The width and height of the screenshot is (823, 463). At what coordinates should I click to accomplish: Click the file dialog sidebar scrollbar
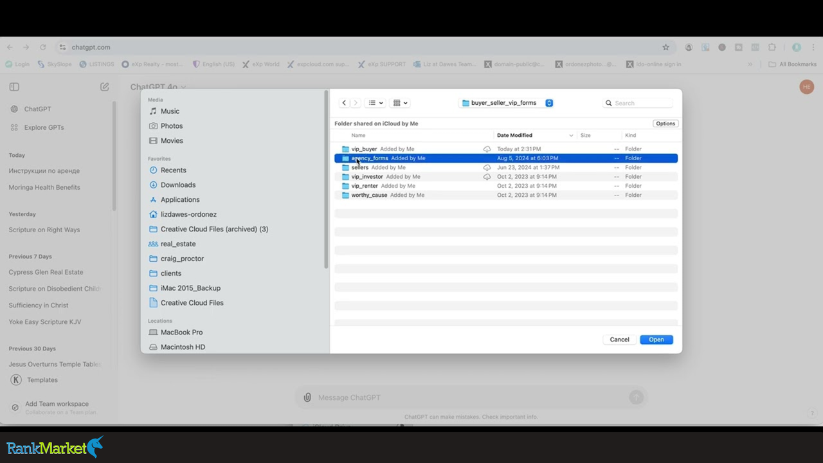point(327,181)
